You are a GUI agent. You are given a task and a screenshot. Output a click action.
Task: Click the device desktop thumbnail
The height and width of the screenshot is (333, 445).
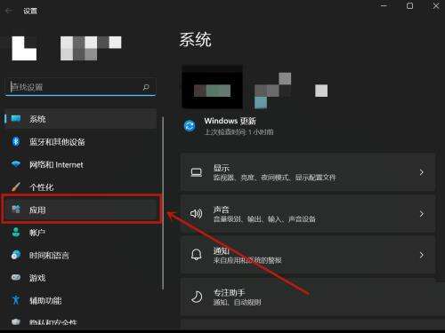pos(213,87)
